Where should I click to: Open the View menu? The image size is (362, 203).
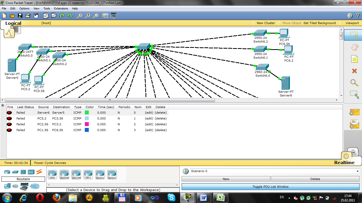[36, 8]
